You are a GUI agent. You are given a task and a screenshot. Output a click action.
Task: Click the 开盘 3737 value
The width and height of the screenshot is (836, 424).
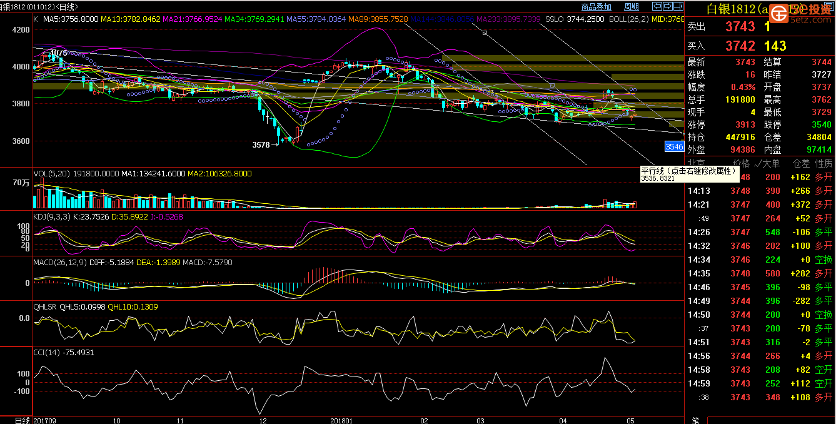[822, 87]
